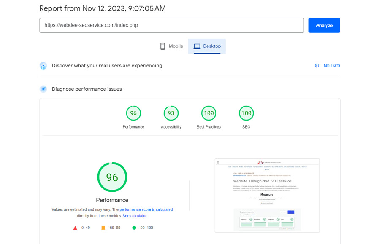This screenshot has width=376, height=244.
Task: Click the Analyze button
Action: tap(324, 25)
